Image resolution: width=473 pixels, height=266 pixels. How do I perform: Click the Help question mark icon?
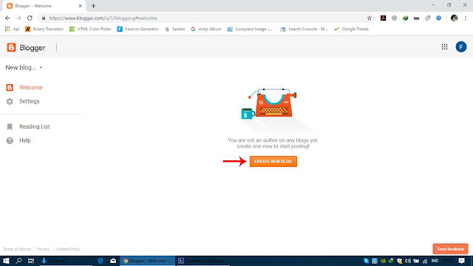pos(10,140)
